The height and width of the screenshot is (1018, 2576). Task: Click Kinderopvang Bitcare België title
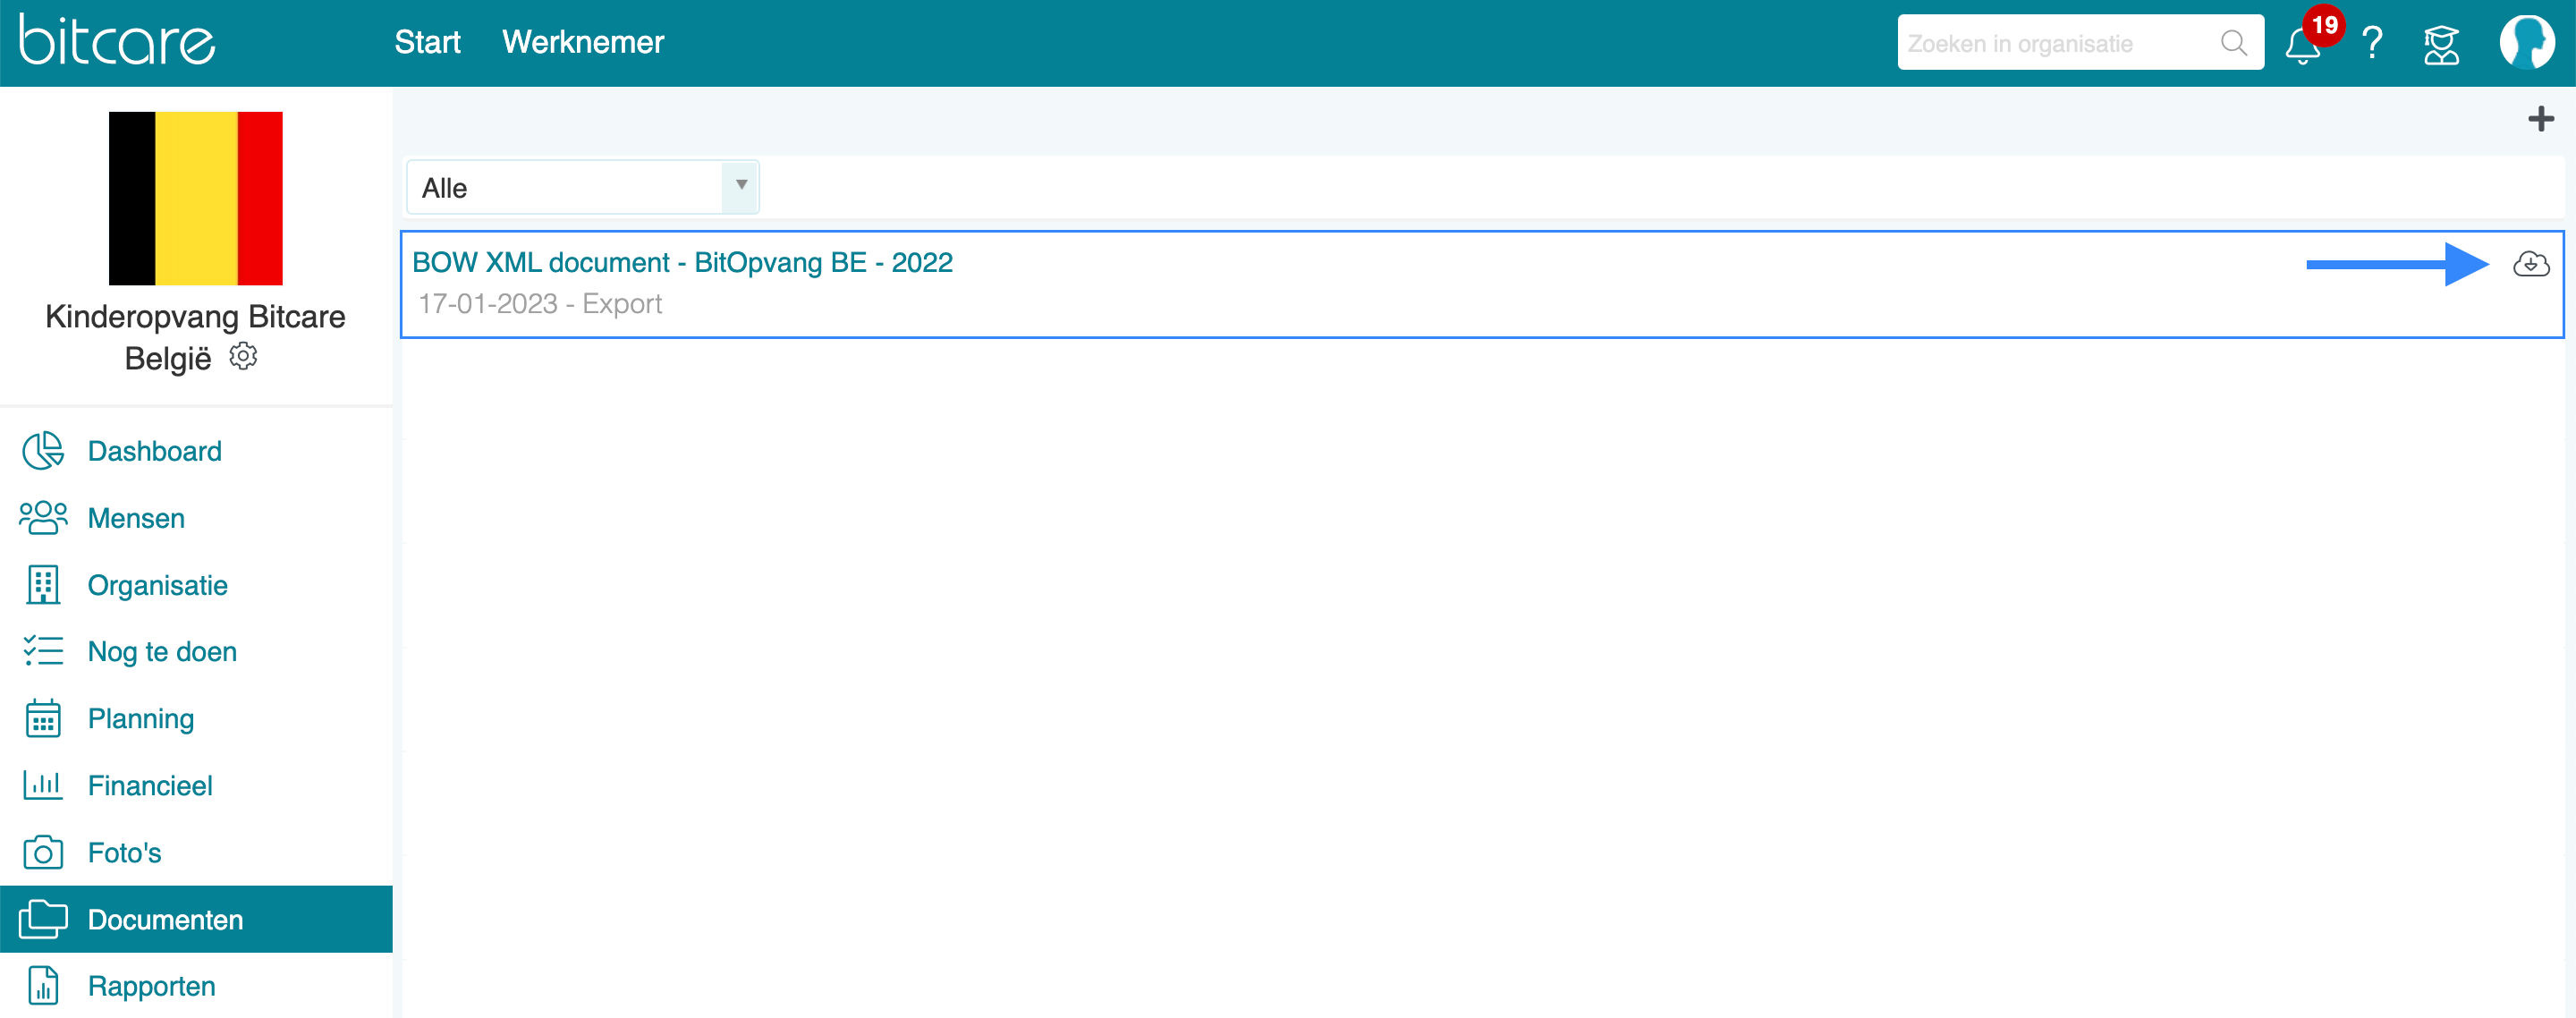coord(195,337)
